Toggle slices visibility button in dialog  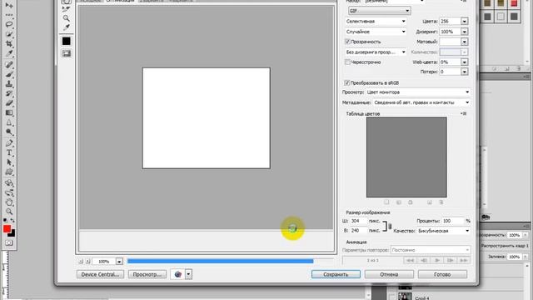coord(67,53)
